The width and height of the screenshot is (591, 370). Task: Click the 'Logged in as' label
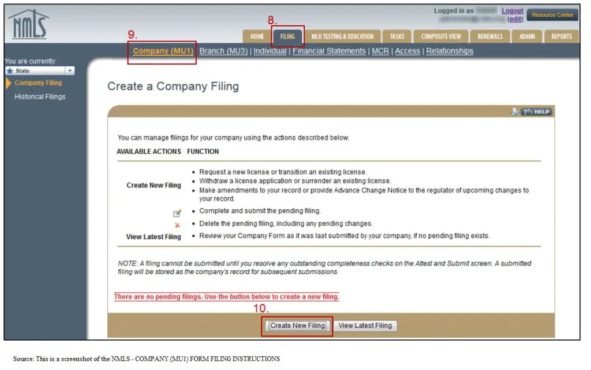pyautogui.click(x=454, y=11)
